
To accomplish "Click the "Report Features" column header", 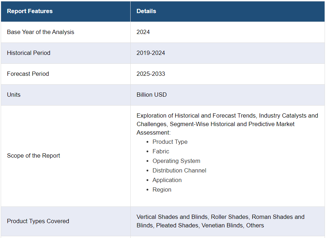I will pyautogui.click(x=30, y=11).
